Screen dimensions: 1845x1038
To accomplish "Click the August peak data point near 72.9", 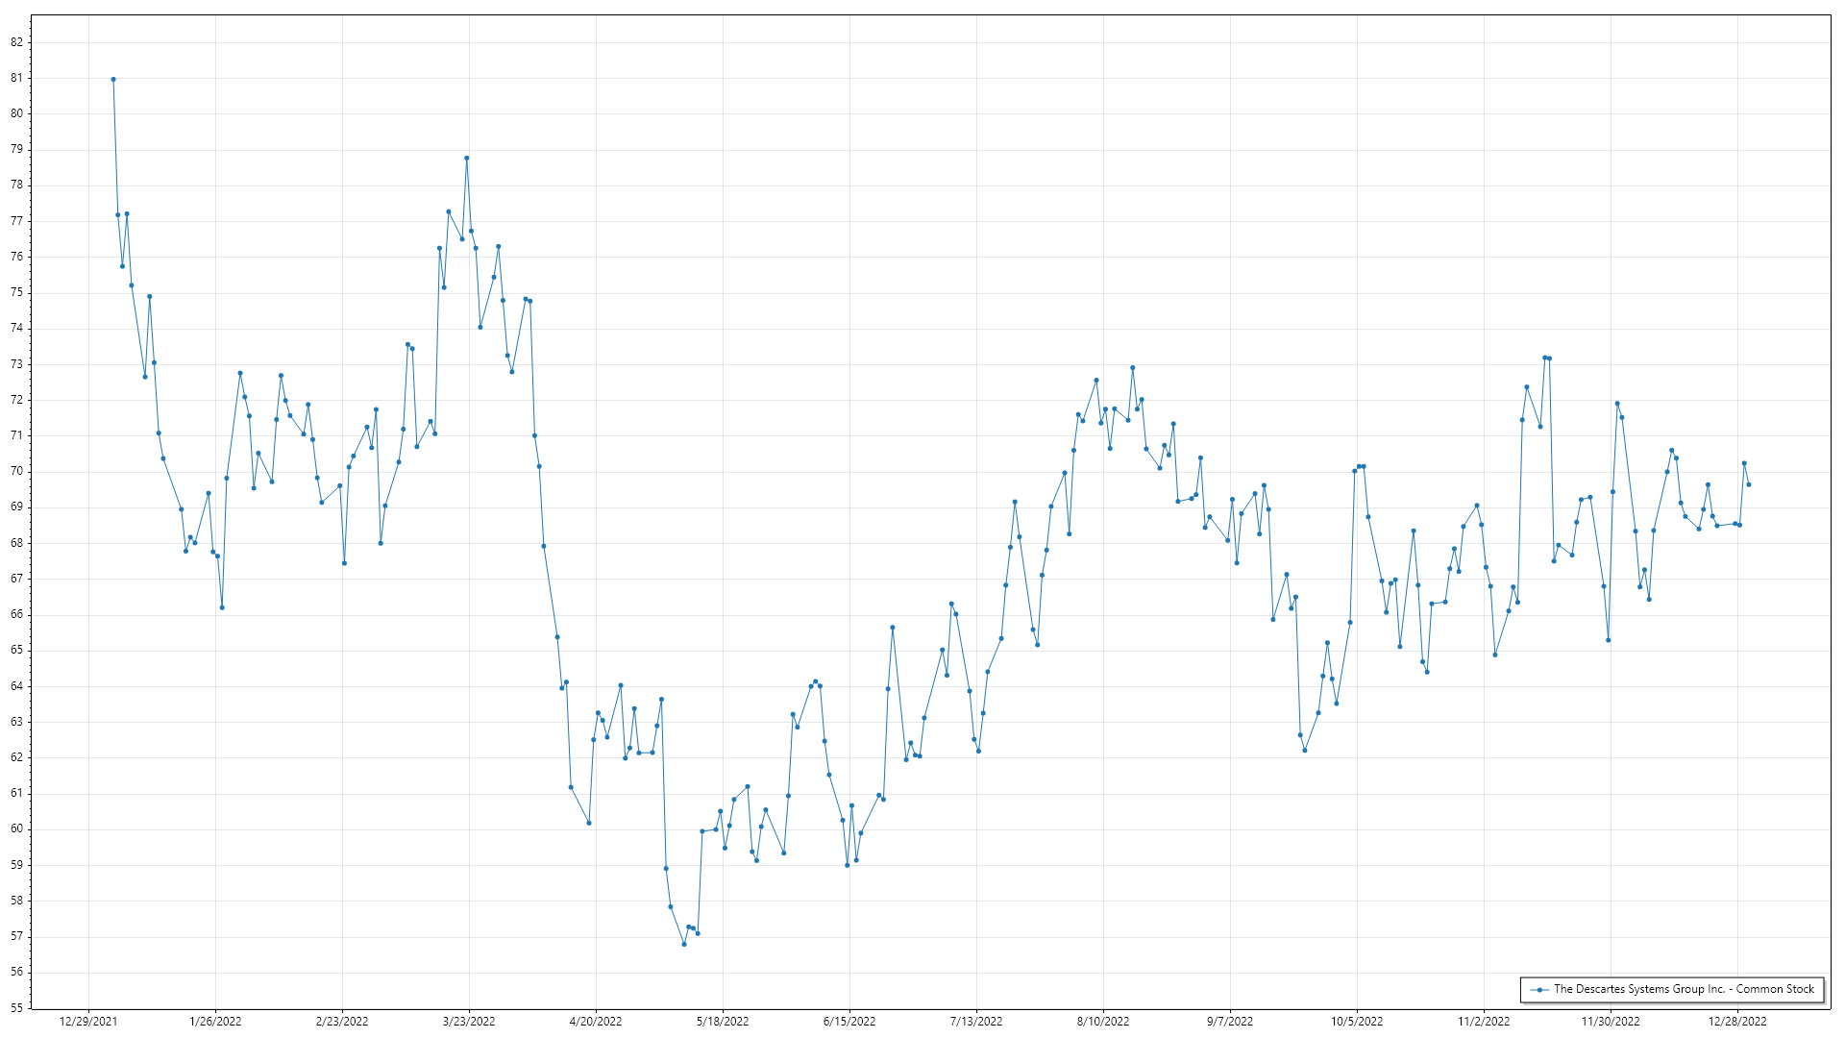I will tap(1133, 367).
